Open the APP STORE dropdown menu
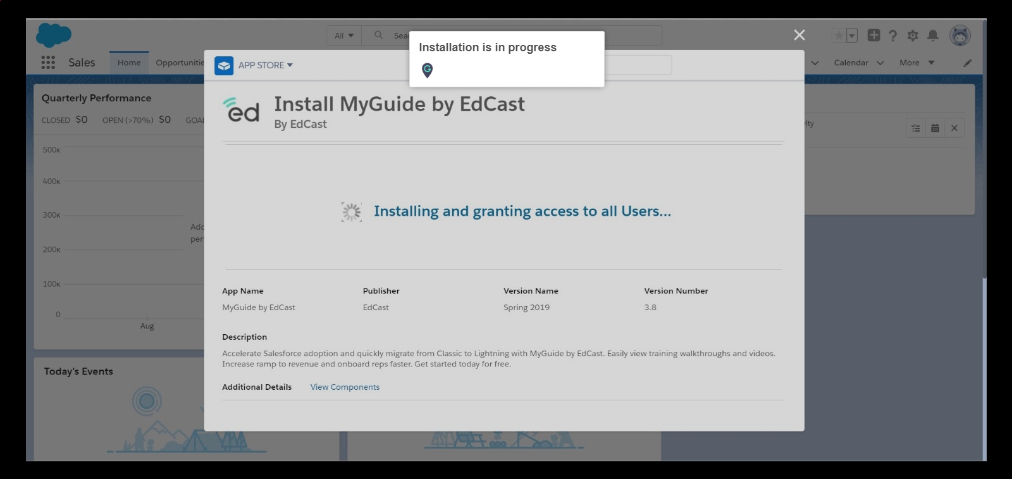 coord(266,65)
